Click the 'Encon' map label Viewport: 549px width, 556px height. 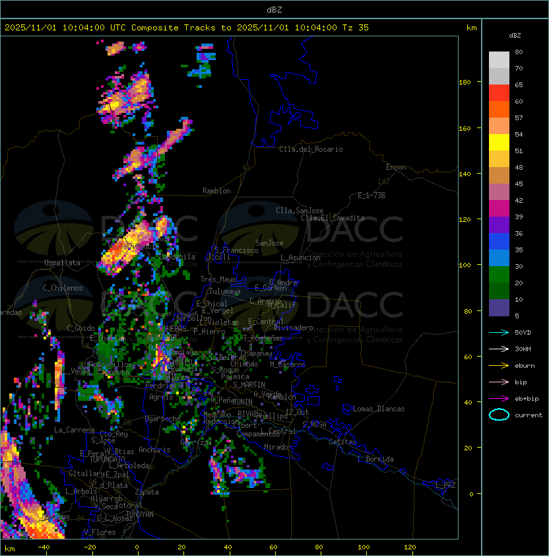(396, 167)
